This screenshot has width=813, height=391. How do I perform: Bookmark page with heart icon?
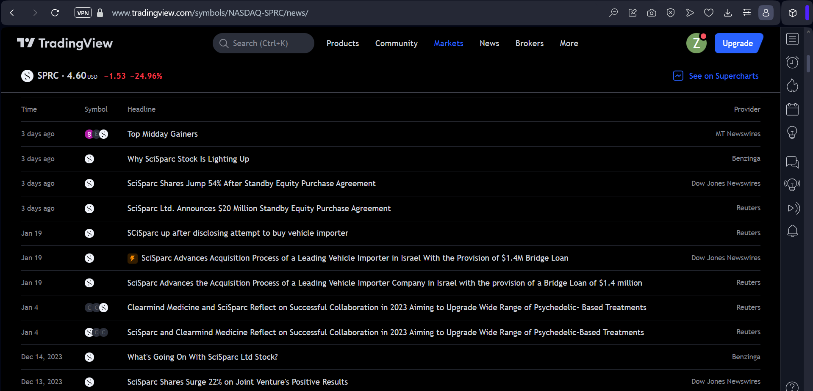click(709, 13)
